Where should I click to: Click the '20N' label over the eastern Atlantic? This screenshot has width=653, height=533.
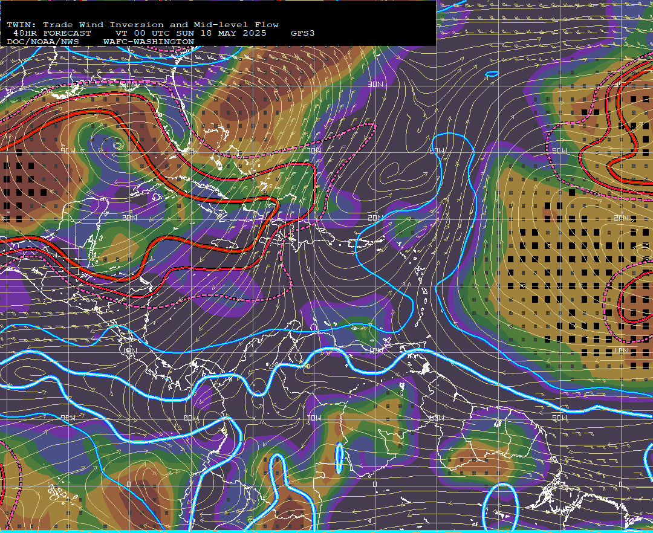[621, 218]
